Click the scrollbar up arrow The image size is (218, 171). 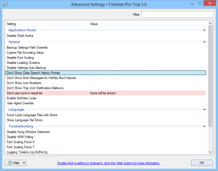point(210,23)
